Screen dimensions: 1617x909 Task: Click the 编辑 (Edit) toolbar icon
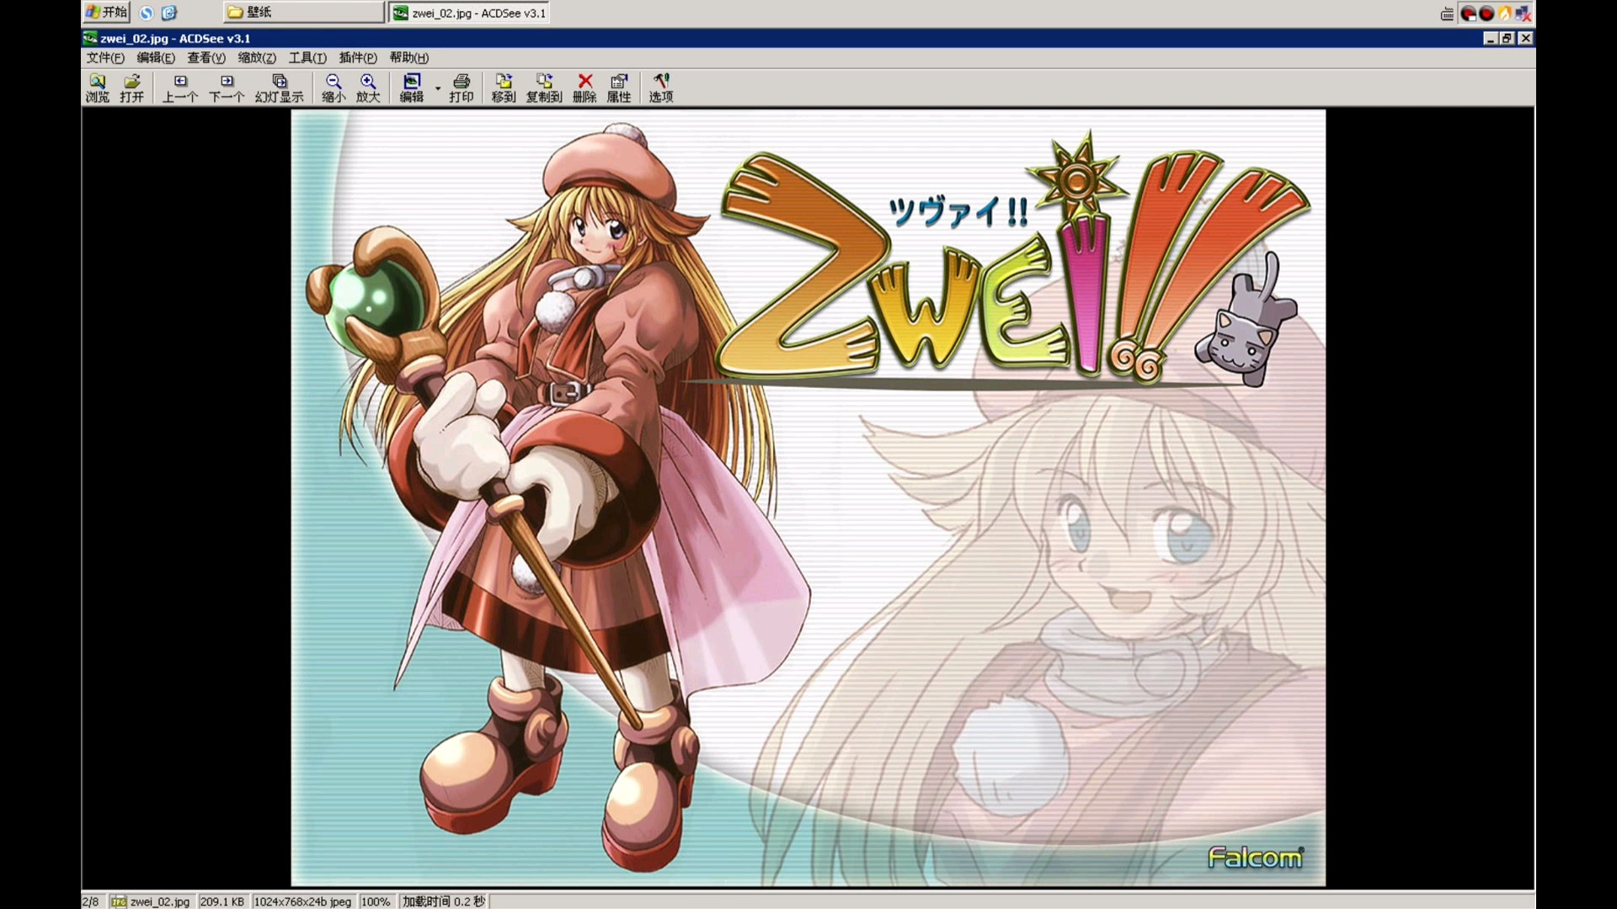click(x=412, y=88)
